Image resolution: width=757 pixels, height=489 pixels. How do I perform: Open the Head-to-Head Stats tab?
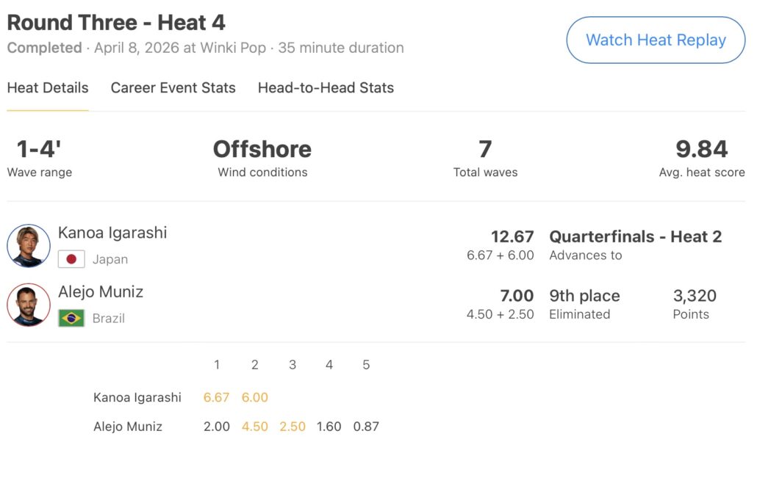pyautogui.click(x=326, y=88)
